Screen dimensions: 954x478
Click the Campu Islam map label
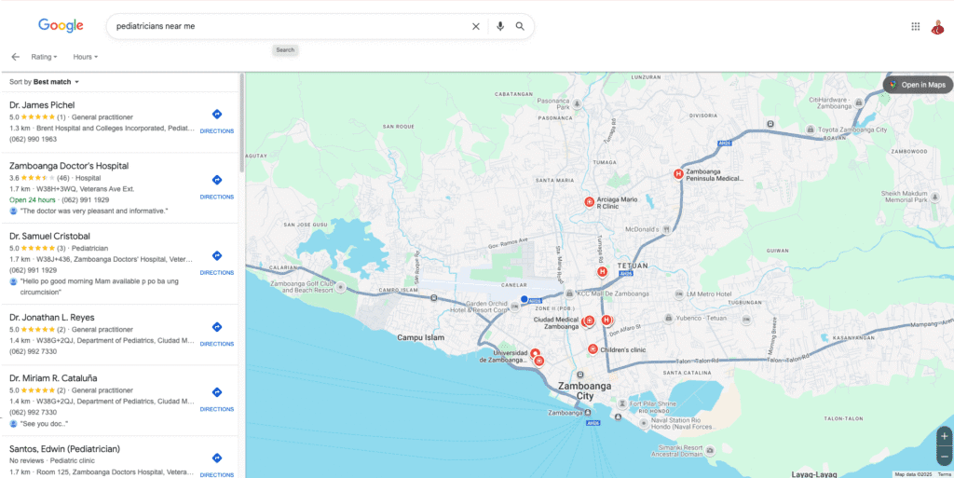[x=421, y=337]
